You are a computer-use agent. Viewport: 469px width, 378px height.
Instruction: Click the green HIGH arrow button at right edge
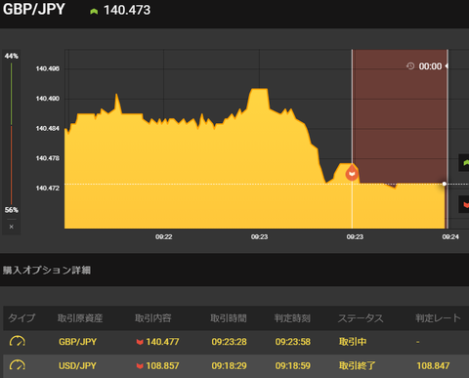click(464, 163)
